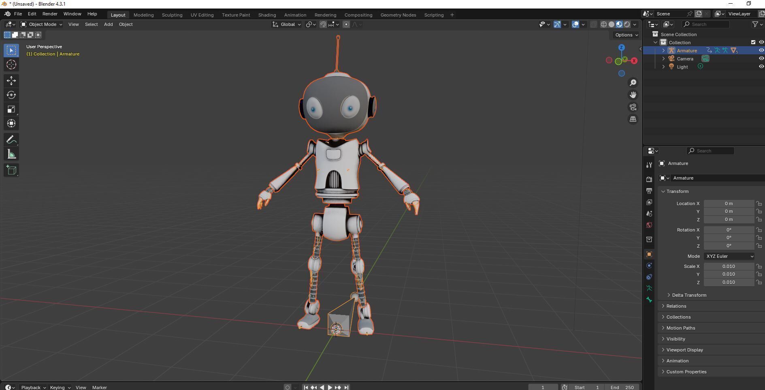
Task: Open the Scene properties tab
Action: click(649, 213)
